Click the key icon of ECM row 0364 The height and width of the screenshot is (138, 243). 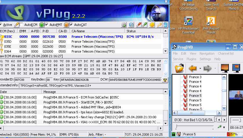1,51
